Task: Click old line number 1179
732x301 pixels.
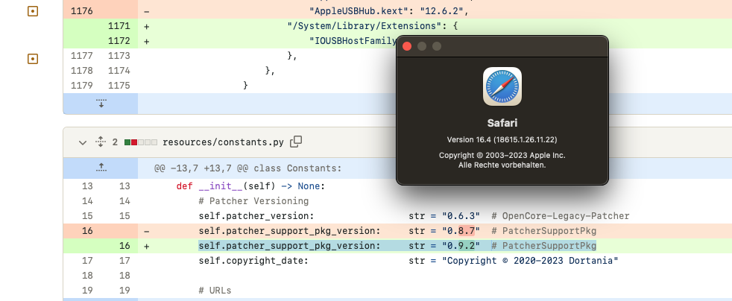Action: click(82, 86)
